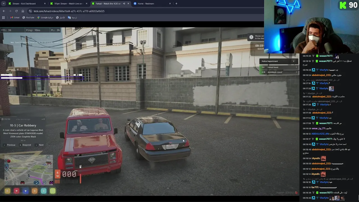Close the Fahad VOD tab
Screen dimensions: 359x202
128,4
